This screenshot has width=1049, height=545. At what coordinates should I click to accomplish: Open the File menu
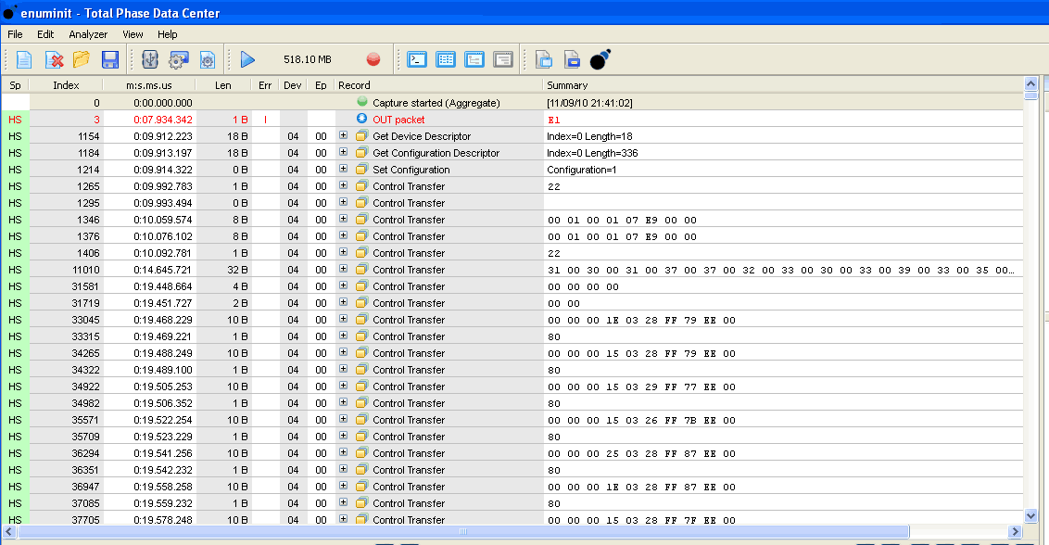pyautogui.click(x=15, y=34)
